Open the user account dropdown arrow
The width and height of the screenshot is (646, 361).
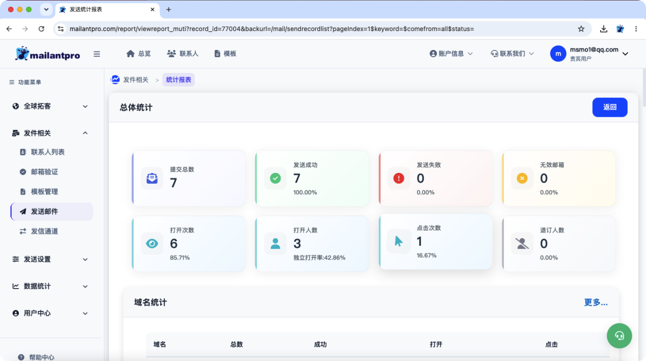click(626, 54)
